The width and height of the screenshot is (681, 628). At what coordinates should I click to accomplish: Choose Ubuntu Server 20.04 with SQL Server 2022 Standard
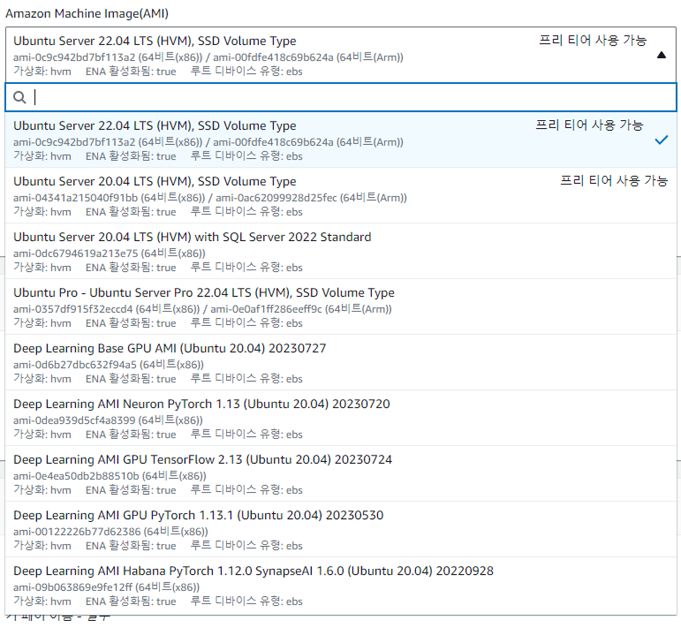[x=340, y=251]
